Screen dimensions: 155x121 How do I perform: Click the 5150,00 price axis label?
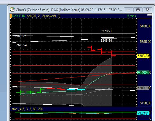(145, 103)
